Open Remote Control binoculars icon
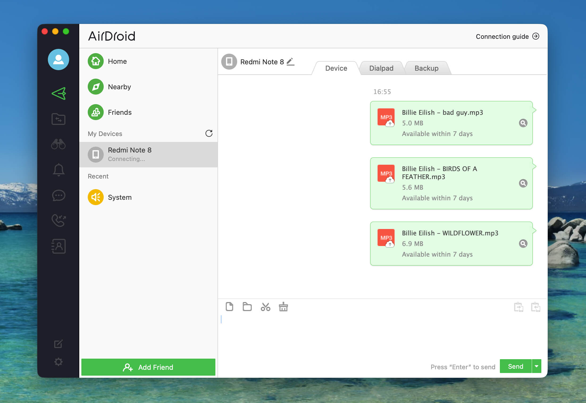The height and width of the screenshot is (403, 586). tap(58, 144)
